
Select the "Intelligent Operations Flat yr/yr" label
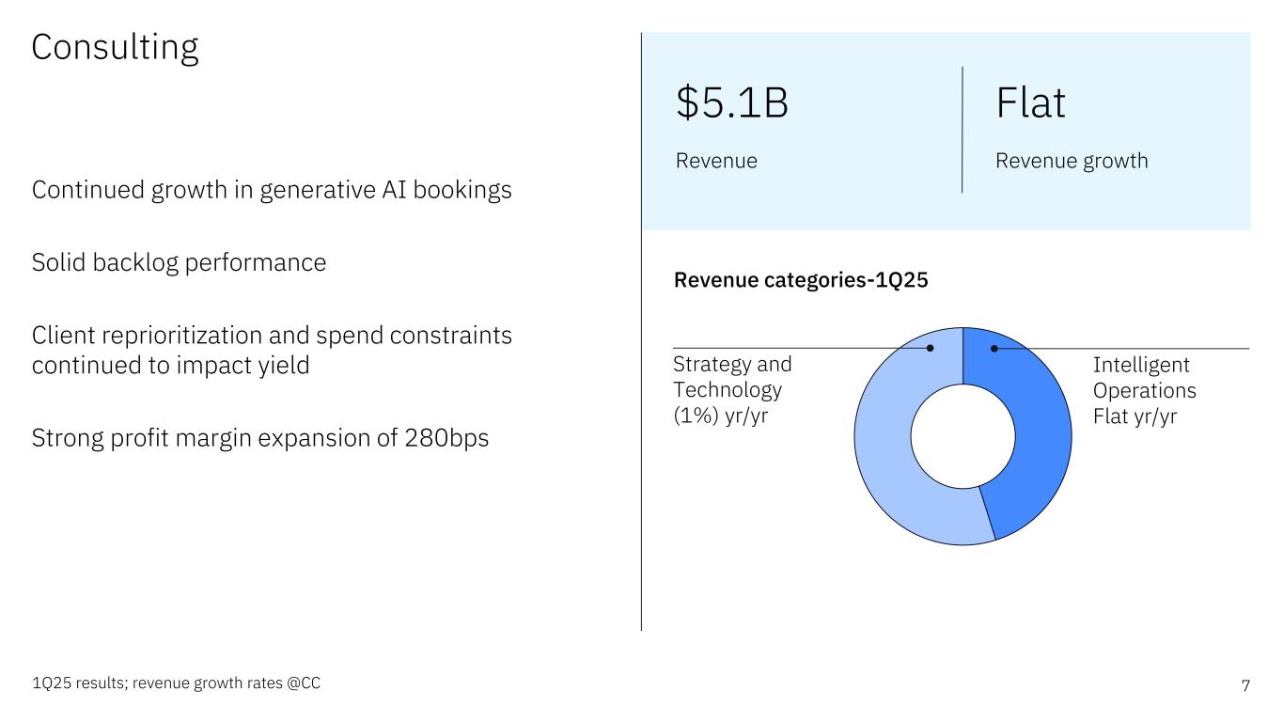[1144, 390]
